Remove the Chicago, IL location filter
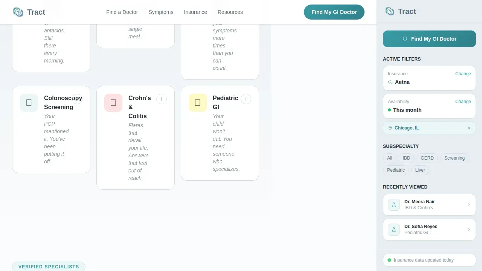Screen dimensions: 482x271 (x=469, y=128)
